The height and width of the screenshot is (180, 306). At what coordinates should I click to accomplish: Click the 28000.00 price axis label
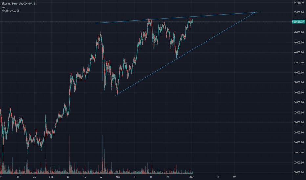[x=299, y=133]
